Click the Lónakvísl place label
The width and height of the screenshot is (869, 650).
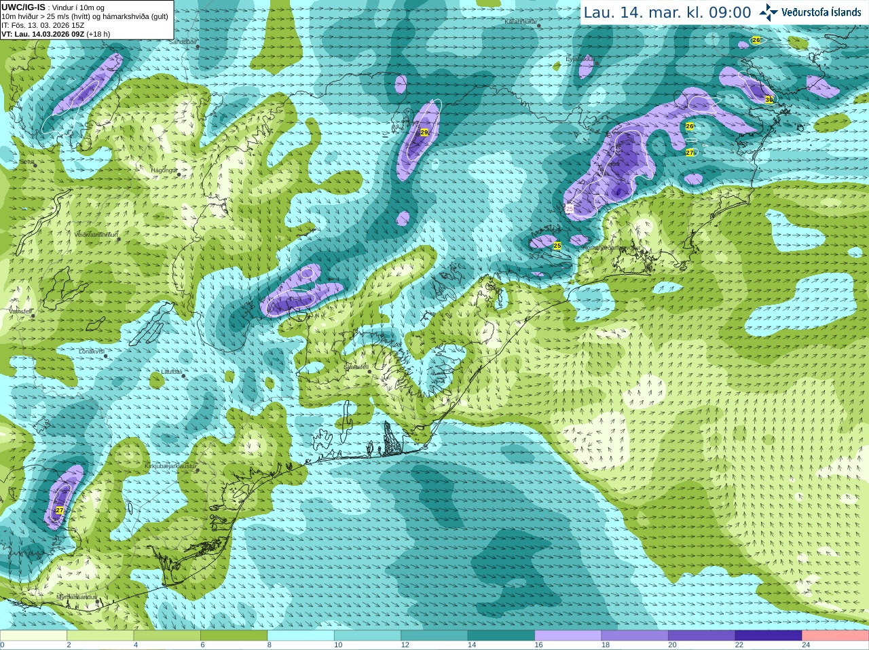[x=92, y=351]
